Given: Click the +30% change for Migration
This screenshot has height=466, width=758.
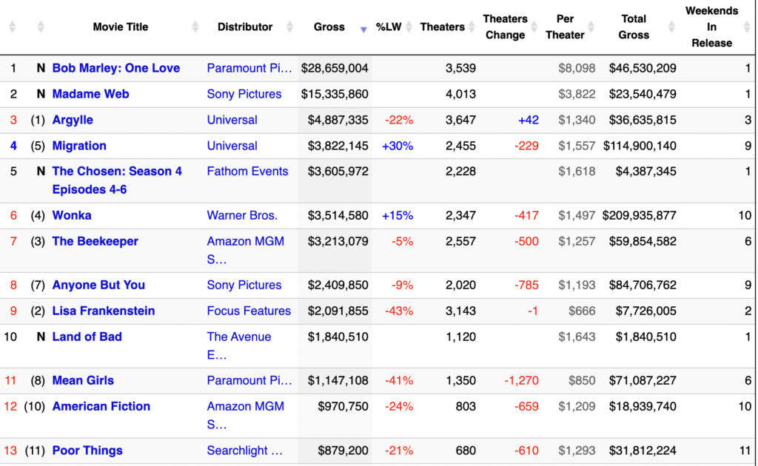Looking at the screenshot, I should pos(398,146).
